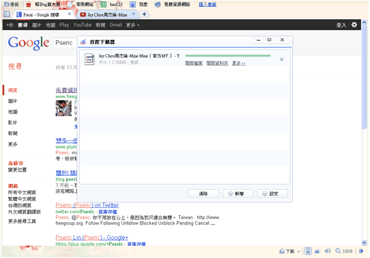Viewport: 370px width, 258px height.
Task: Click +你 in Google top bar
Action: 10,25
